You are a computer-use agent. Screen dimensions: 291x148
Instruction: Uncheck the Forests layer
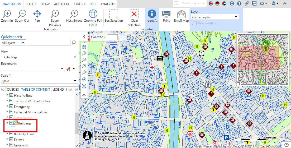[x=11, y=140]
